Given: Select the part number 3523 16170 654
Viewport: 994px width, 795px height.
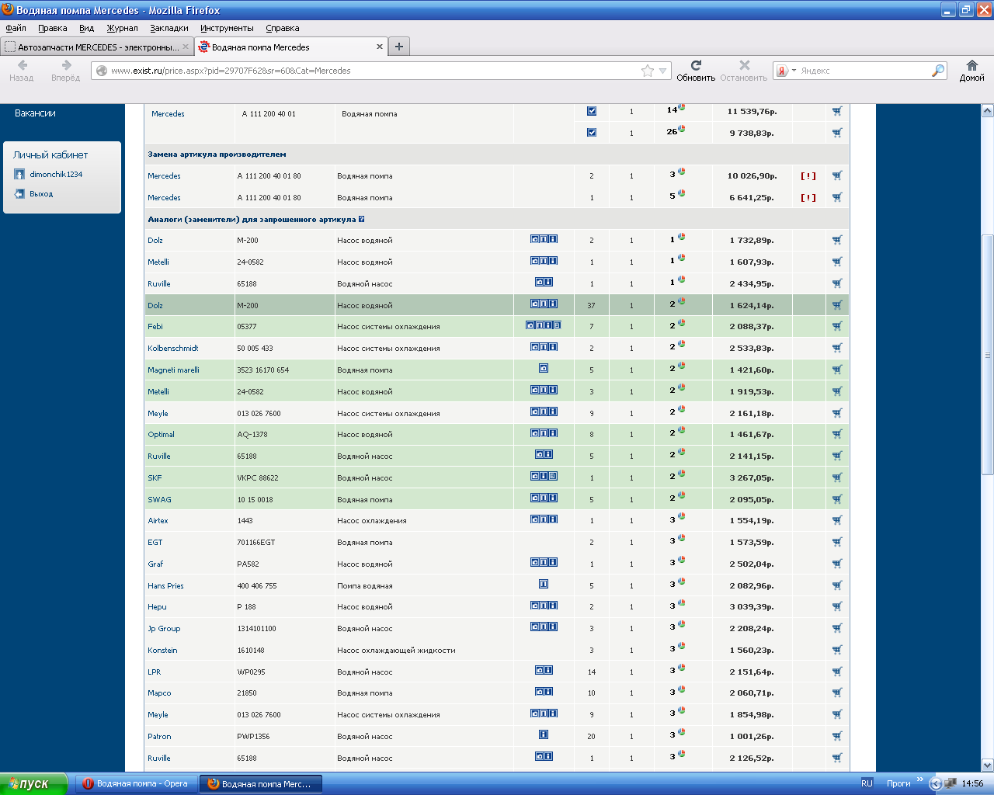Looking at the screenshot, I should pyautogui.click(x=262, y=370).
